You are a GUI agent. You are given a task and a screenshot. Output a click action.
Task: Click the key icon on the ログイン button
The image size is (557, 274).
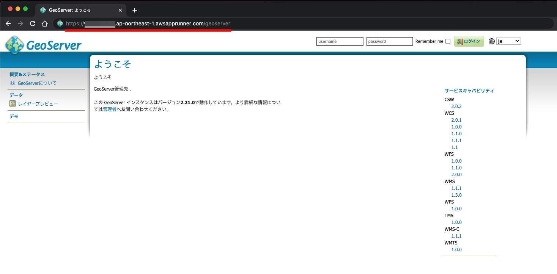point(459,41)
